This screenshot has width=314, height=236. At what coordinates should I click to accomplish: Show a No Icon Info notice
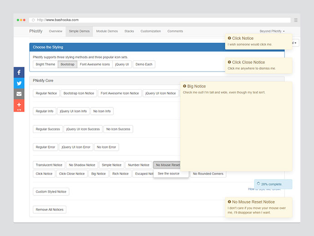[x=102, y=111]
